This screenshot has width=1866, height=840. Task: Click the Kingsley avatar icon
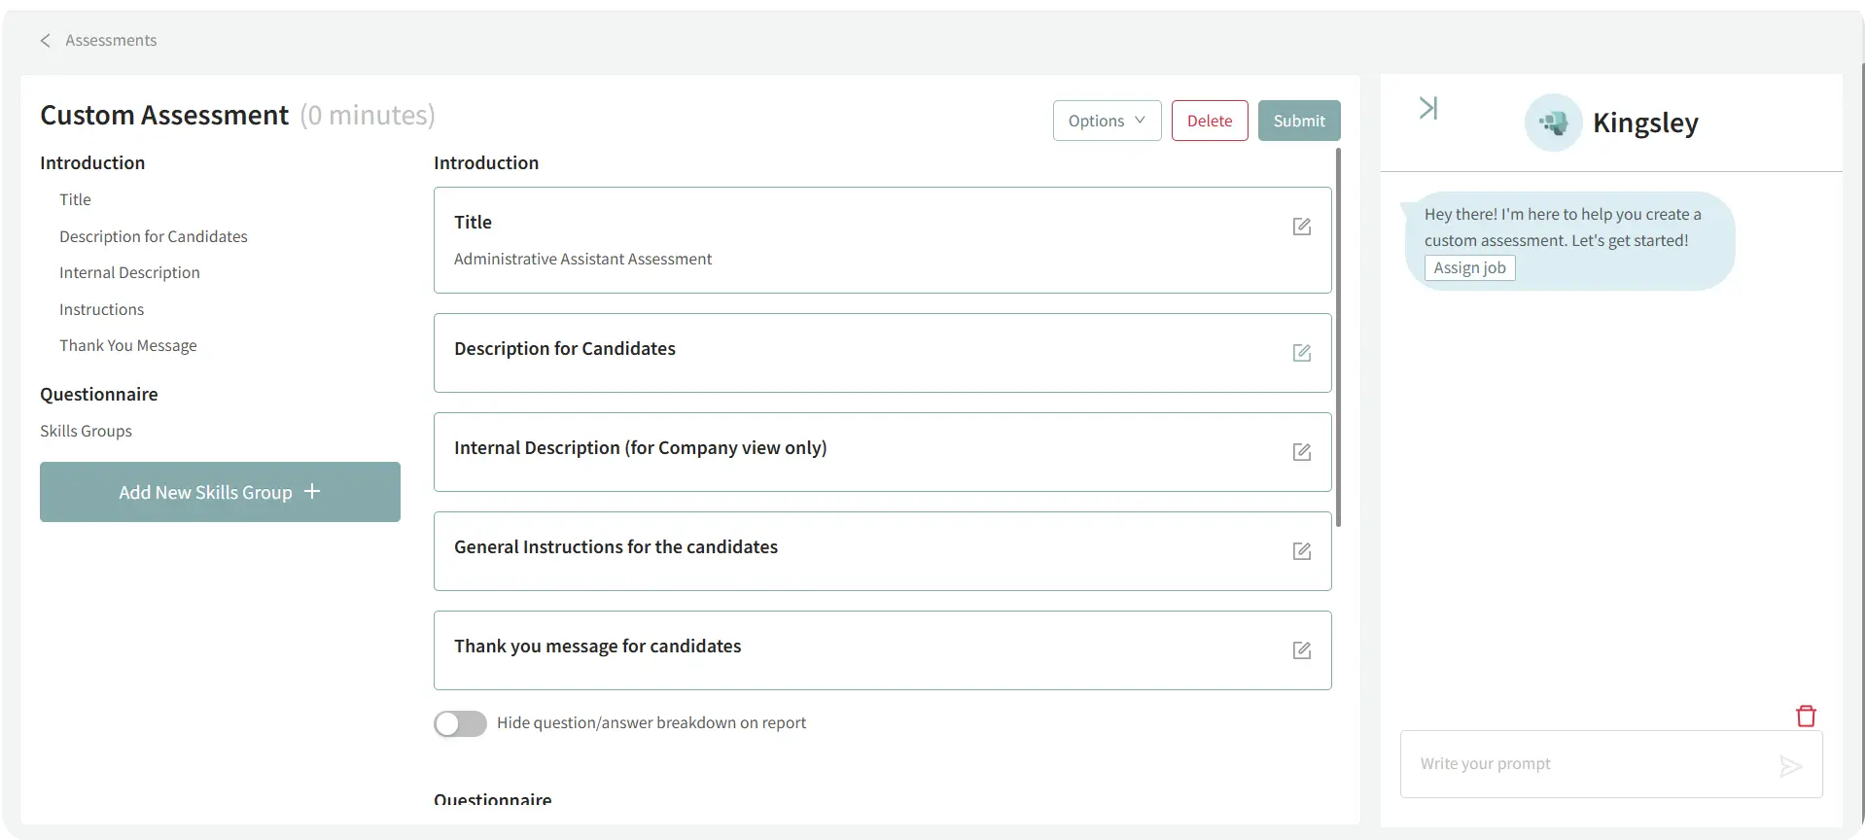point(1553,122)
